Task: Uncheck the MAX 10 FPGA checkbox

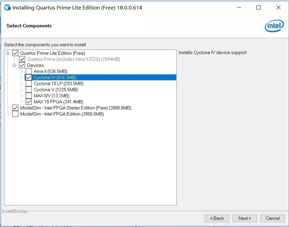Action: (29, 102)
